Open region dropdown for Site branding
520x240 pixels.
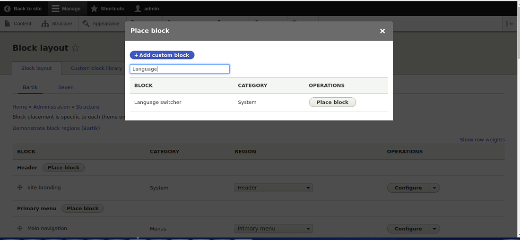[273, 188]
